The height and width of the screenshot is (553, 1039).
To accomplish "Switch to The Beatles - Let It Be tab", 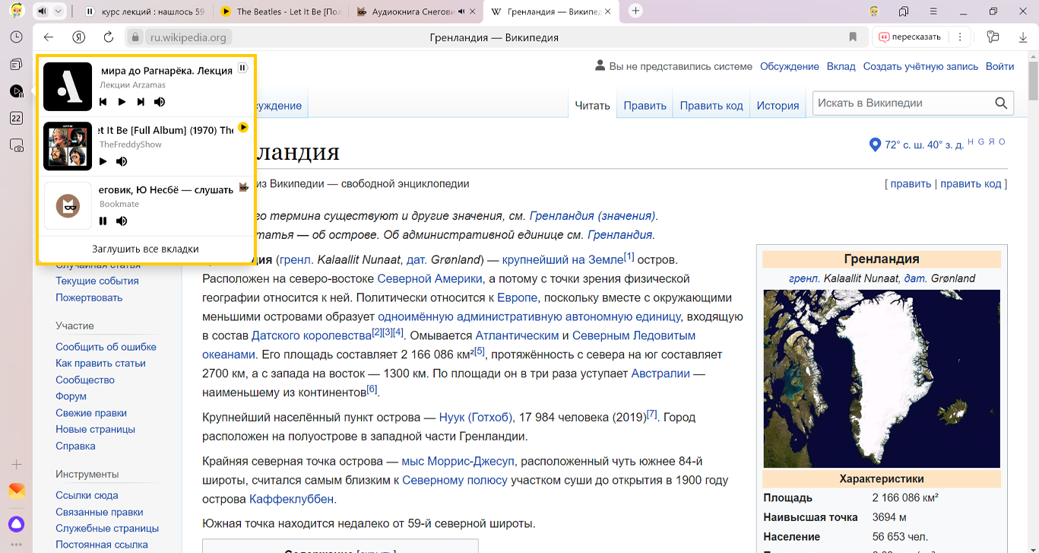I will pyautogui.click(x=280, y=11).
